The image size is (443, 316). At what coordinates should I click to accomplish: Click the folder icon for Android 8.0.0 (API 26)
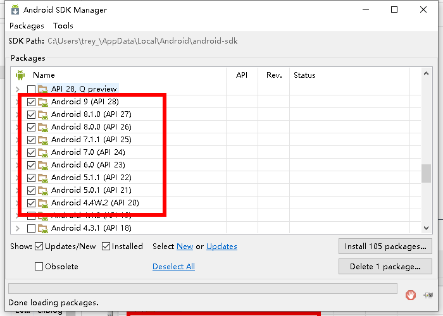click(x=42, y=127)
